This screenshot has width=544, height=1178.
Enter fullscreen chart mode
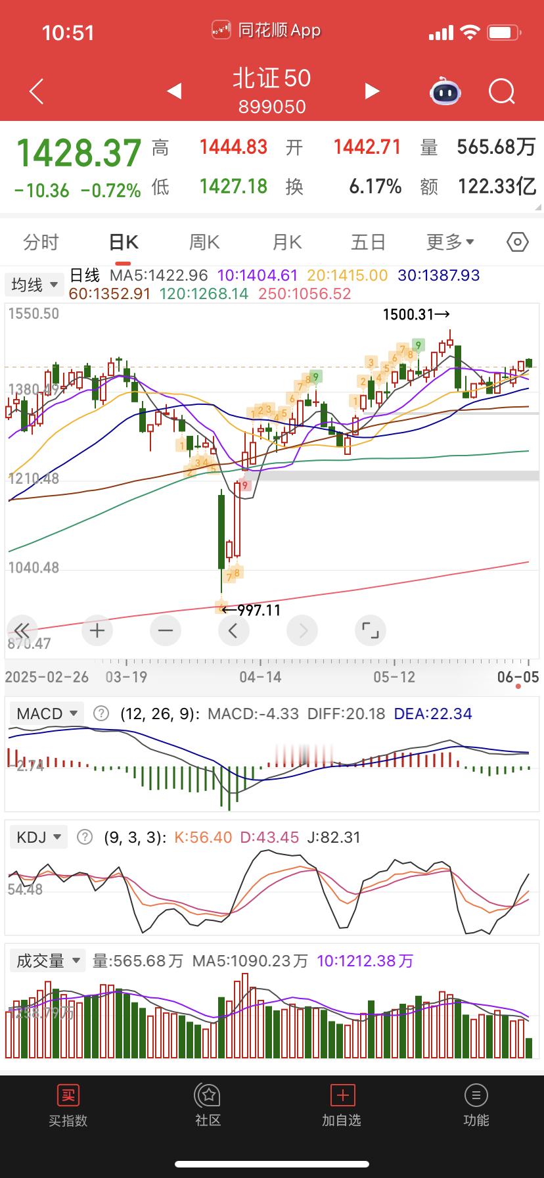pyautogui.click(x=371, y=630)
